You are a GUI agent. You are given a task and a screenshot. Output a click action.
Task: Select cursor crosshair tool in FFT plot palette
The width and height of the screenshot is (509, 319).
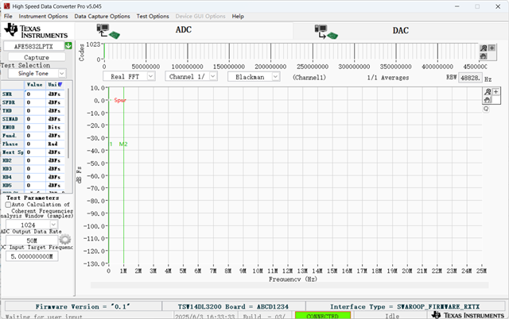point(496,92)
